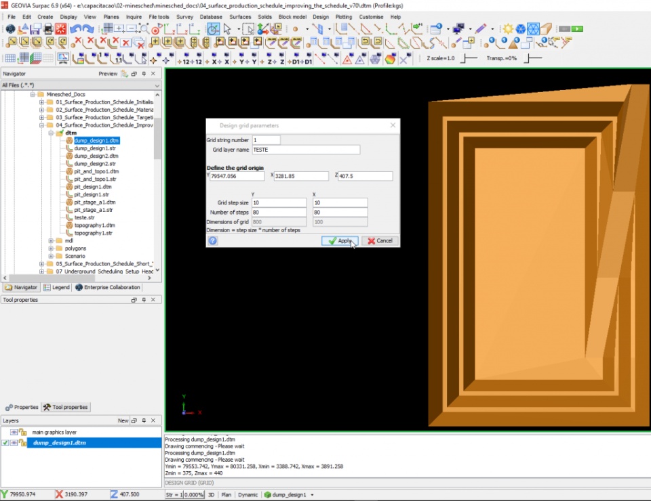Toggle visibility eye of main graphics layer
651x501 pixels.
pos(14,432)
